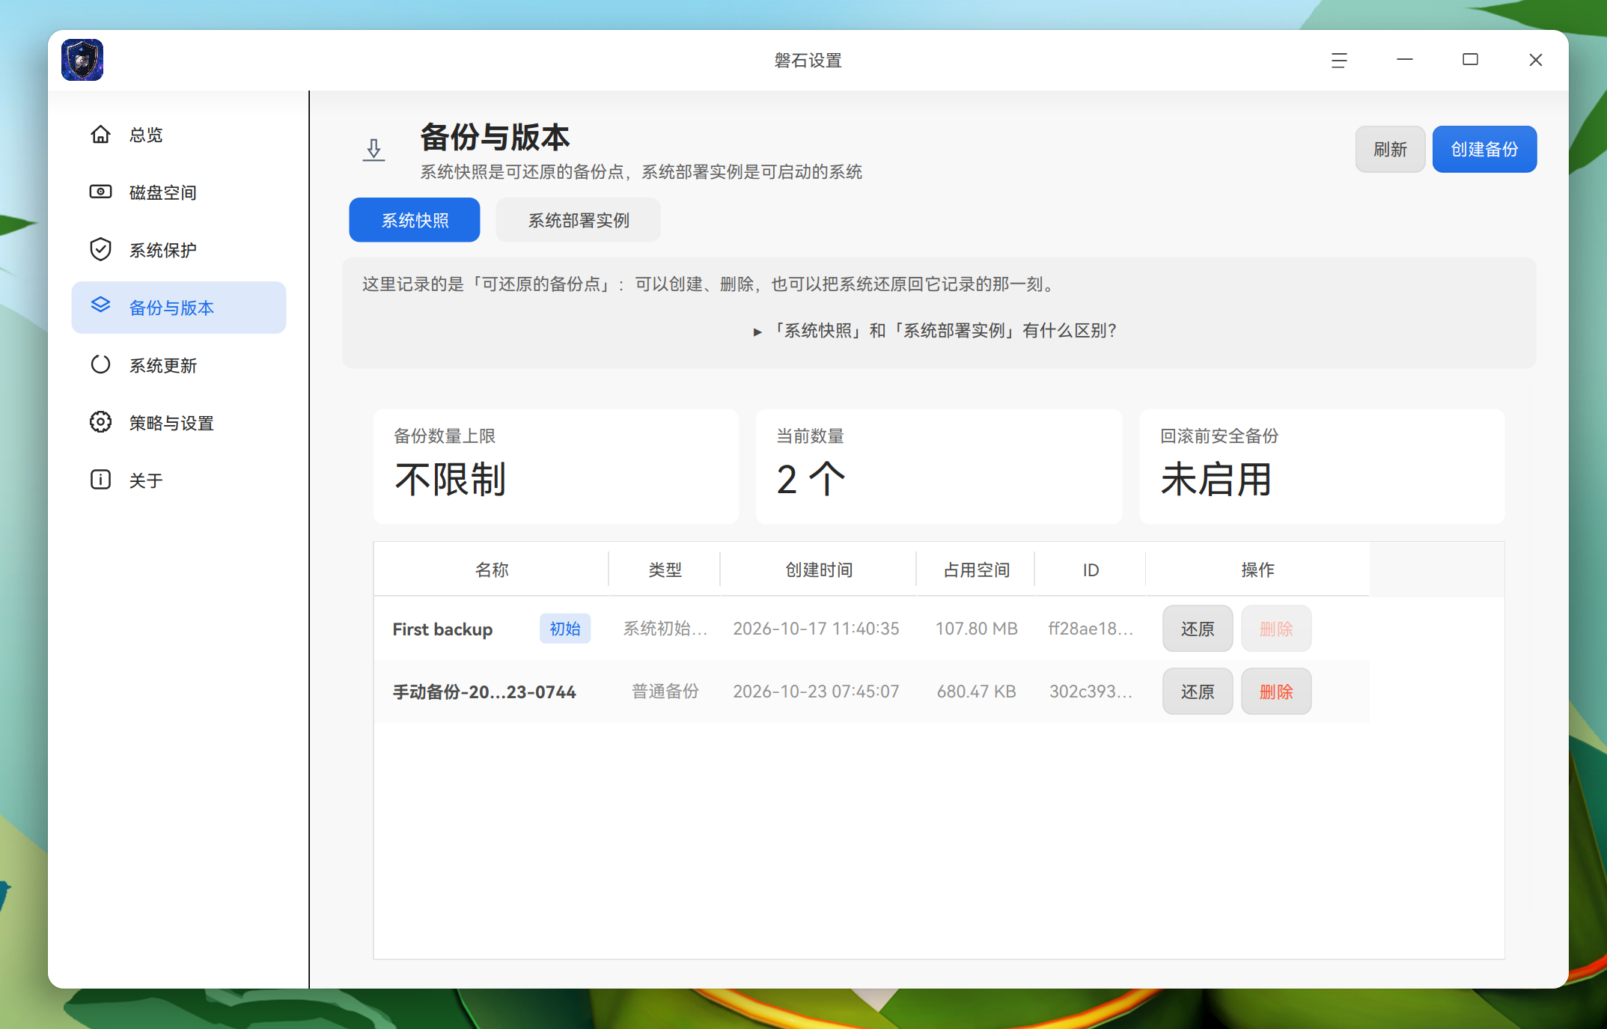Open the hamburger menu in title bar

point(1339,60)
